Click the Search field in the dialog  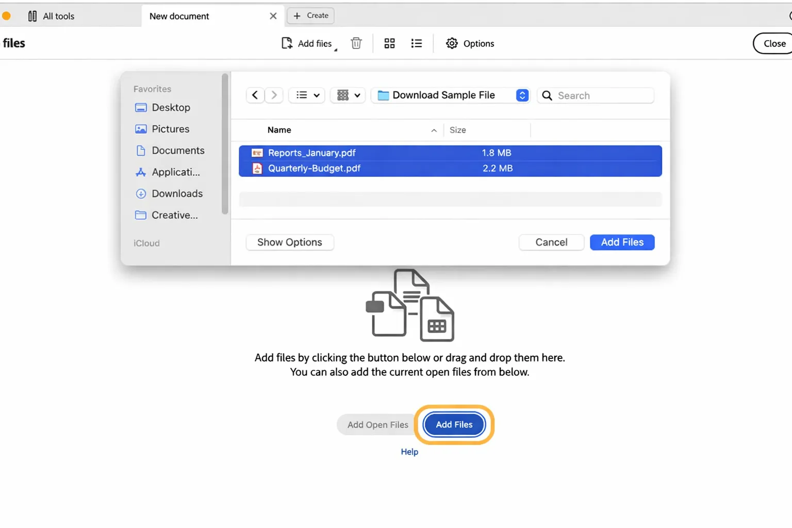[596, 95]
